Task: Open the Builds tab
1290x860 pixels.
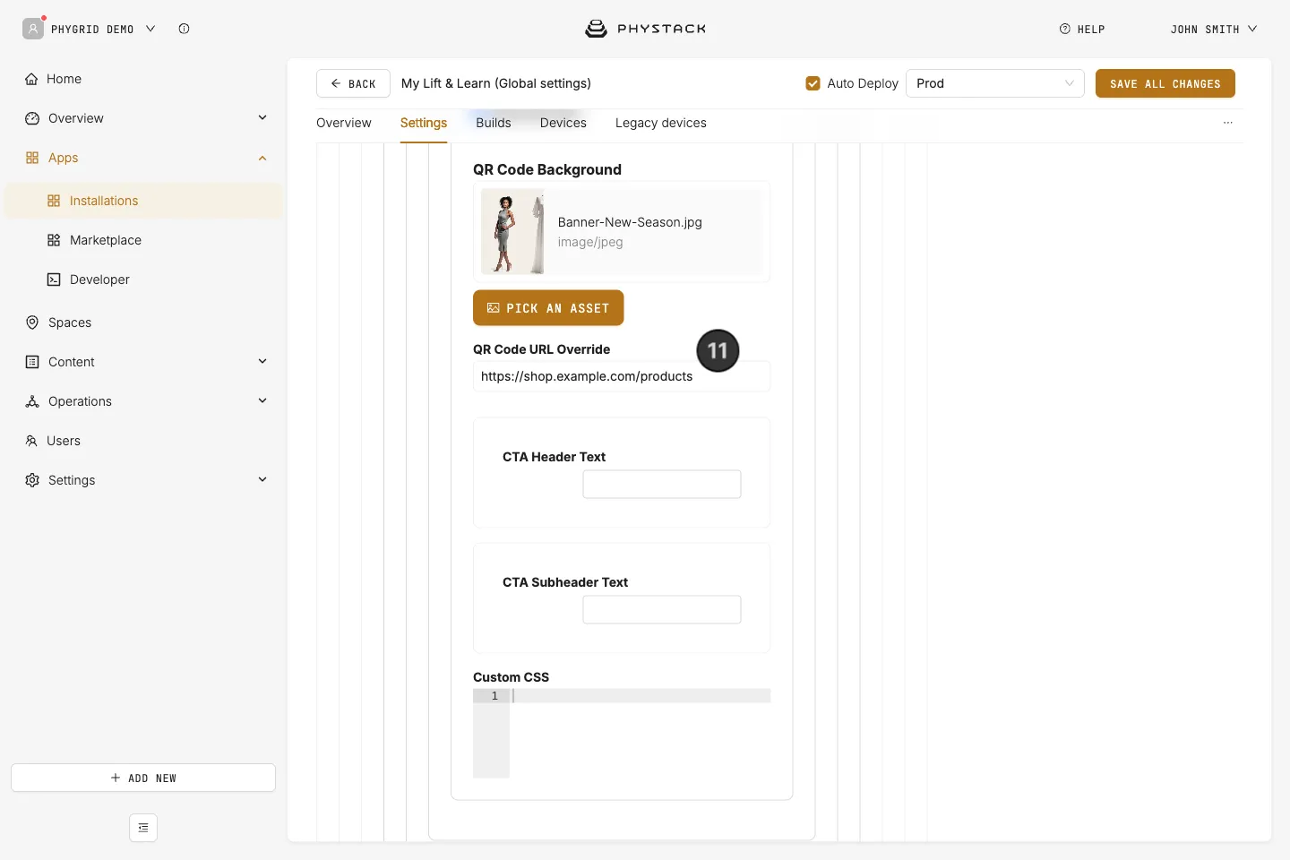Action: [x=494, y=123]
